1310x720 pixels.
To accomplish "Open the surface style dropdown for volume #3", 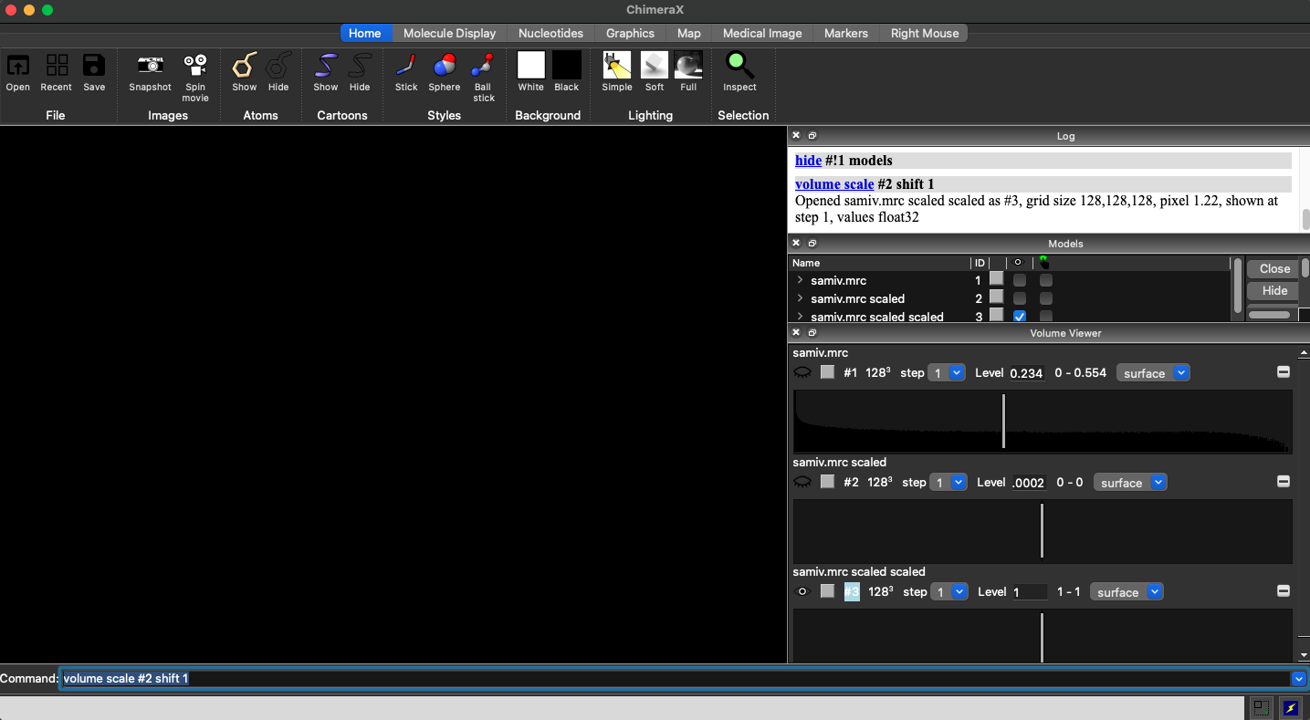I will click(x=1127, y=591).
